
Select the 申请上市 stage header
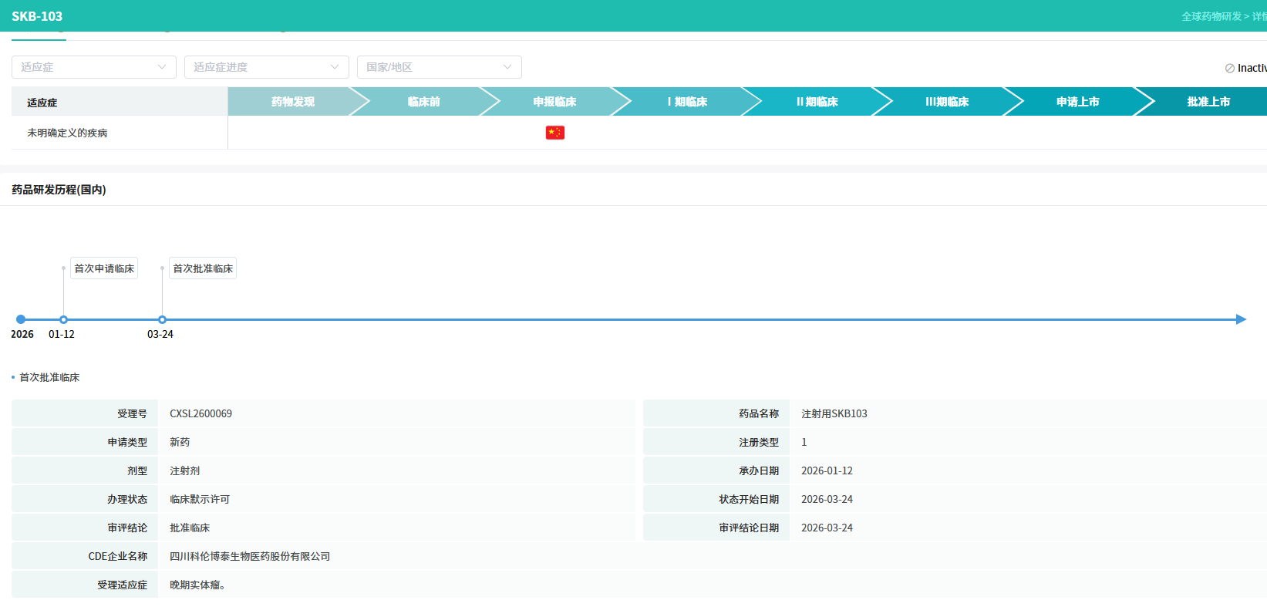[1077, 102]
